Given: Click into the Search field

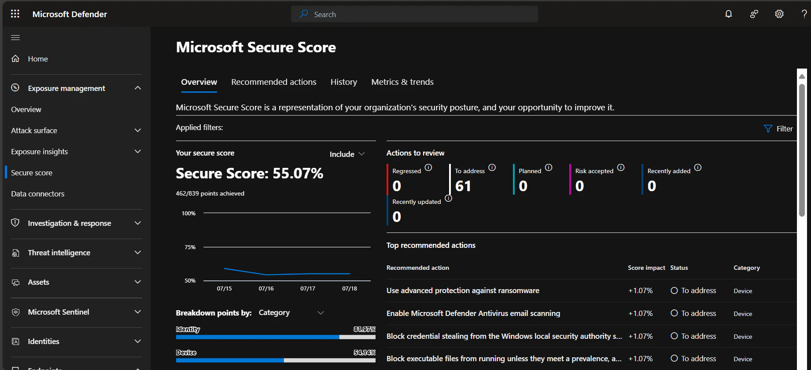Looking at the screenshot, I should [x=414, y=14].
